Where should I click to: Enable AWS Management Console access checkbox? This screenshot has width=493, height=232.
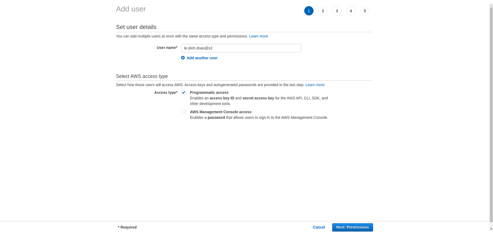click(x=184, y=112)
